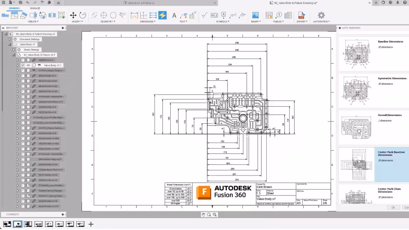409x230 pixels.
Task: Switch to the Manage tab
Action: point(35,8)
